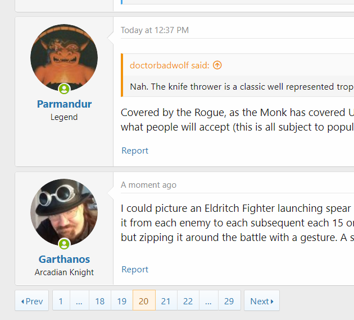Go to previous page with Prev

click(32, 301)
